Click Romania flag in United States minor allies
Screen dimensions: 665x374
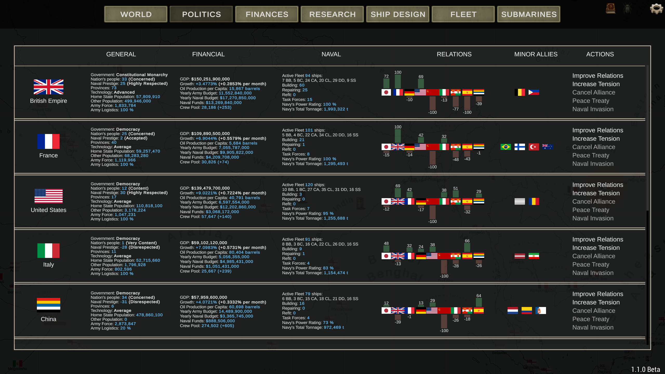534,201
